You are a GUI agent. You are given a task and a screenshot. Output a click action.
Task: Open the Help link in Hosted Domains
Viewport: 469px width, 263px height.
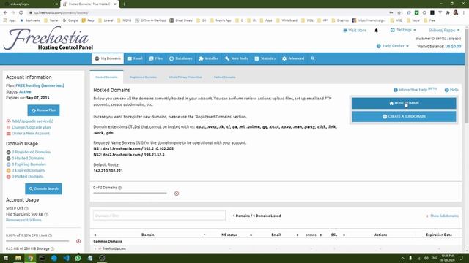pos(451,90)
